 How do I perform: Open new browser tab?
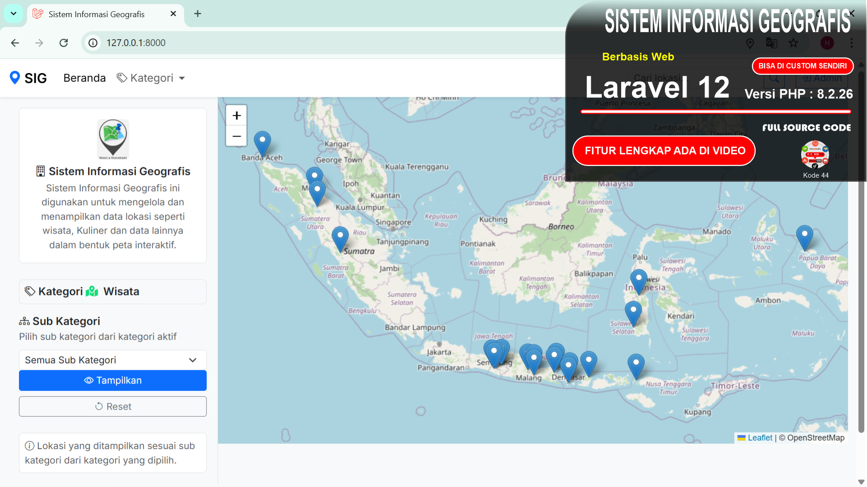[x=198, y=14]
